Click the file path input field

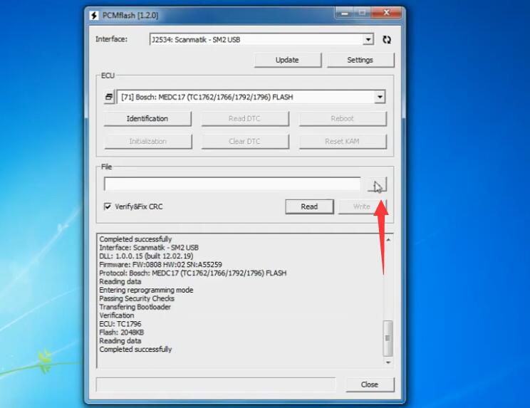point(232,184)
